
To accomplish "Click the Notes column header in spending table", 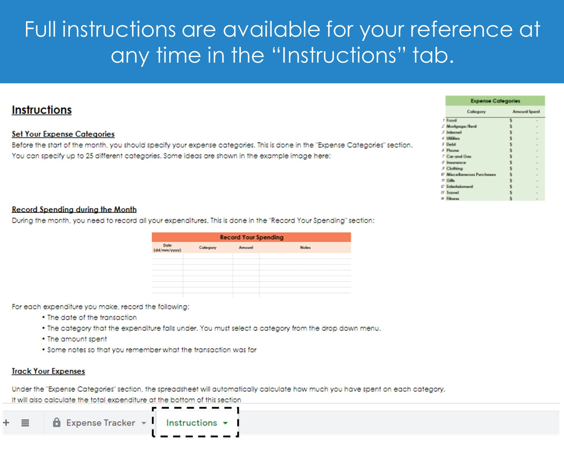I will (305, 248).
